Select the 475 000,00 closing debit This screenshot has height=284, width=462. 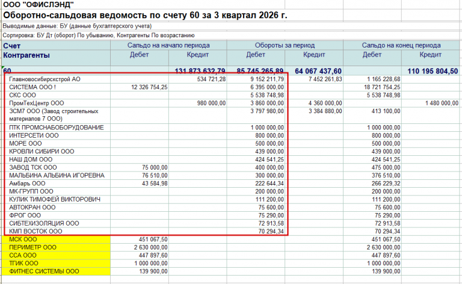[x=386, y=167]
